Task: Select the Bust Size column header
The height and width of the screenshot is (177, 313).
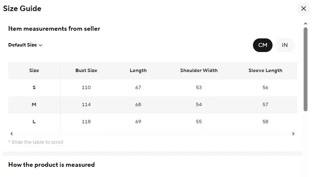Action: tap(86, 70)
